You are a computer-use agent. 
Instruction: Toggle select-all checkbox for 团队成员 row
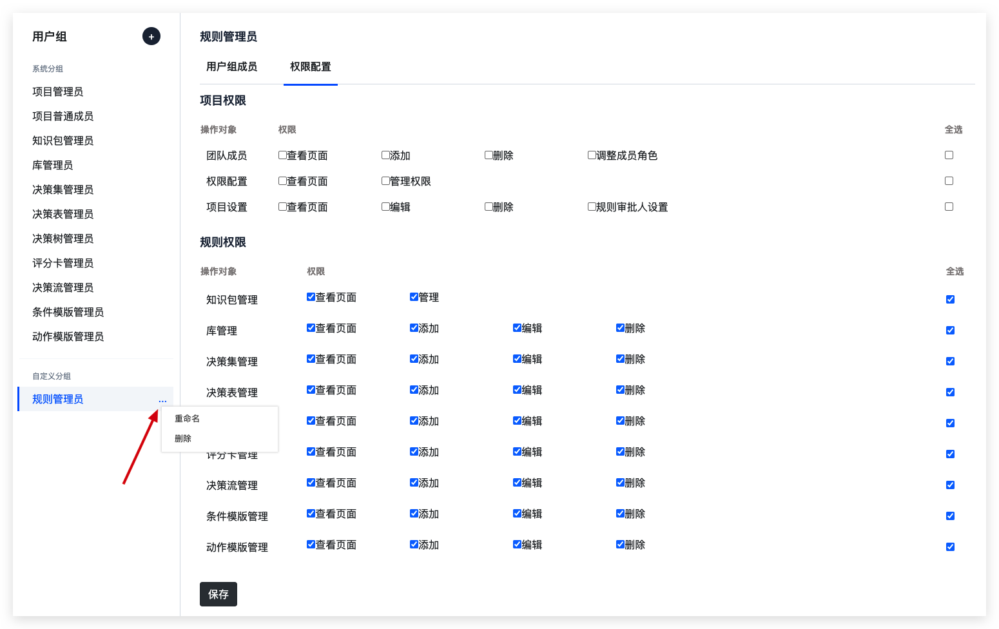(x=949, y=155)
